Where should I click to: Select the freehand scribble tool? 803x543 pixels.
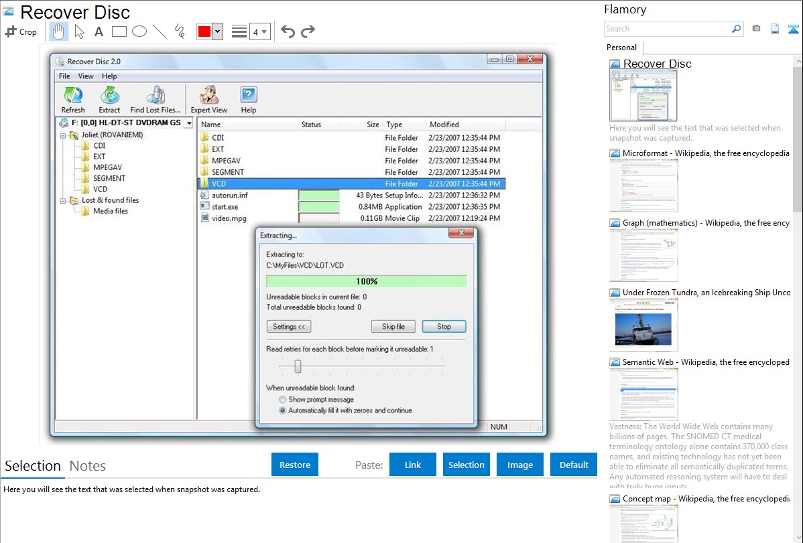[180, 31]
